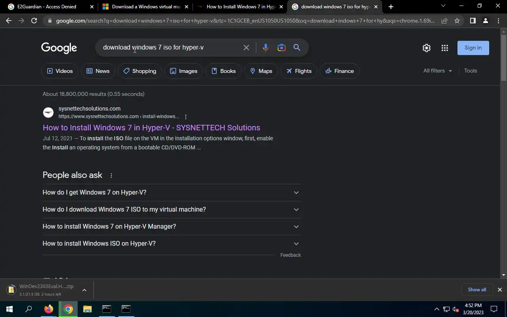Screen dimensions: 507x317
Task: Open File Explorer from the taskbar
Action: coord(87,309)
